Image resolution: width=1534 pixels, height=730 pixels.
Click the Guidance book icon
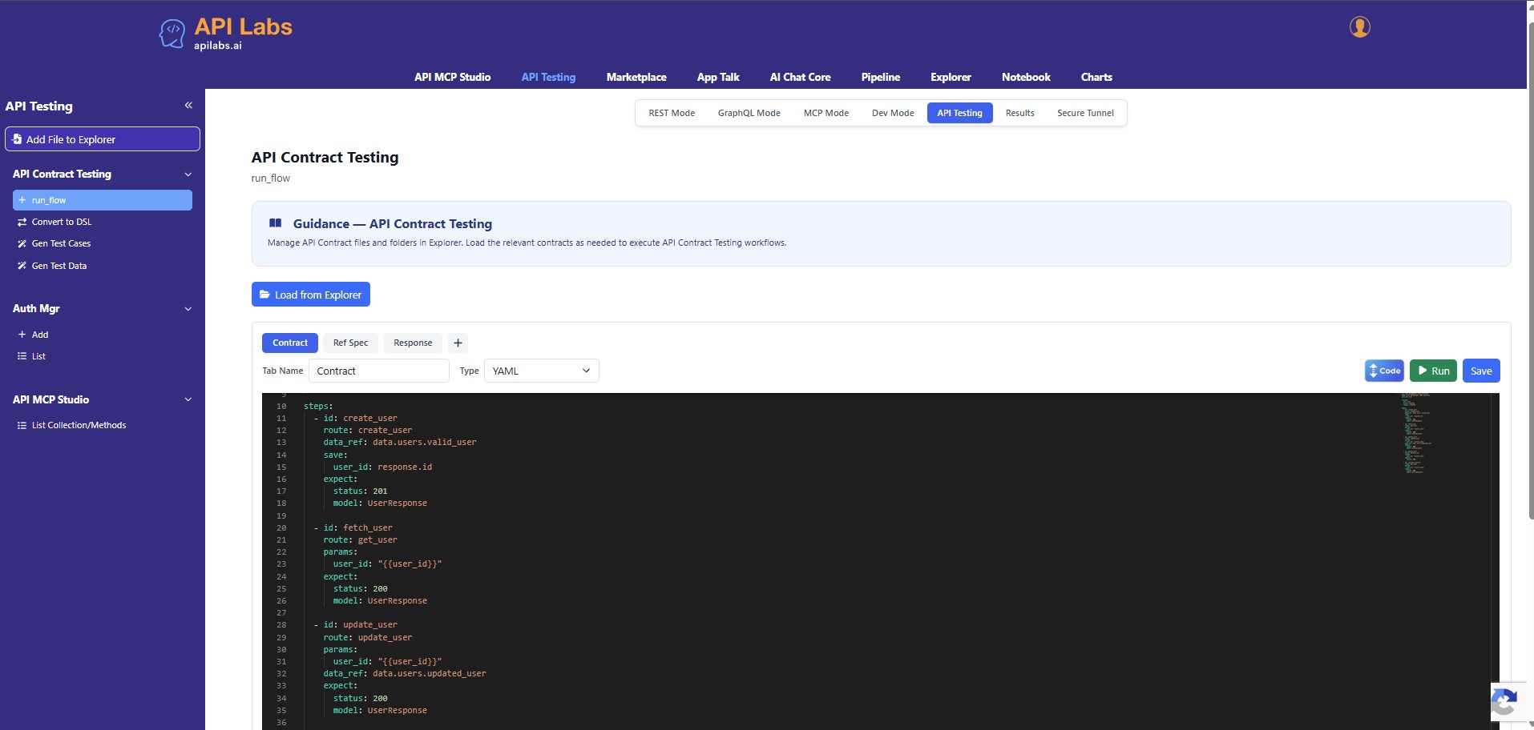[x=275, y=223]
